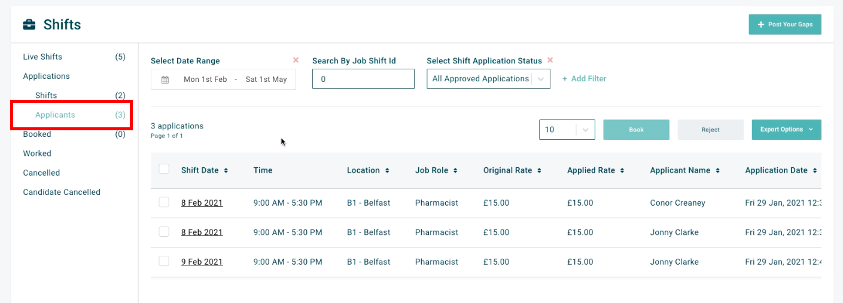
Task: Open the page size dropdown showing 10
Action: point(567,130)
